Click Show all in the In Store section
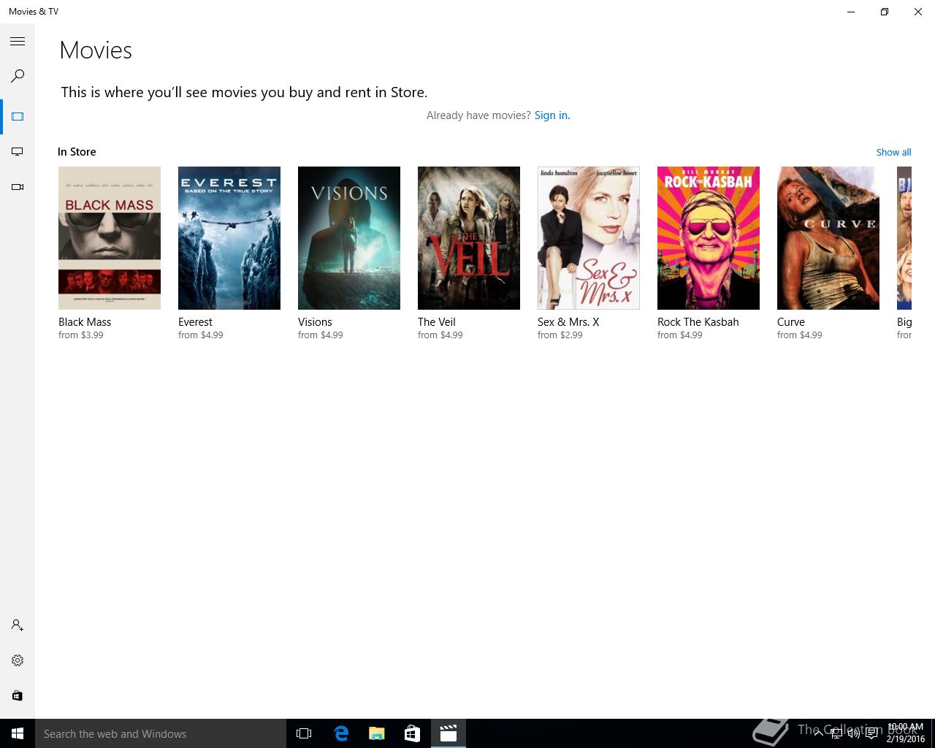 pos(893,152)
